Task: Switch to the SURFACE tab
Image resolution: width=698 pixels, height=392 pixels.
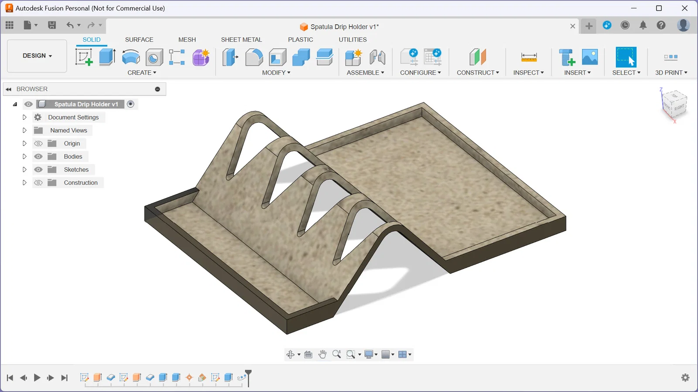Action: (139, 40)
